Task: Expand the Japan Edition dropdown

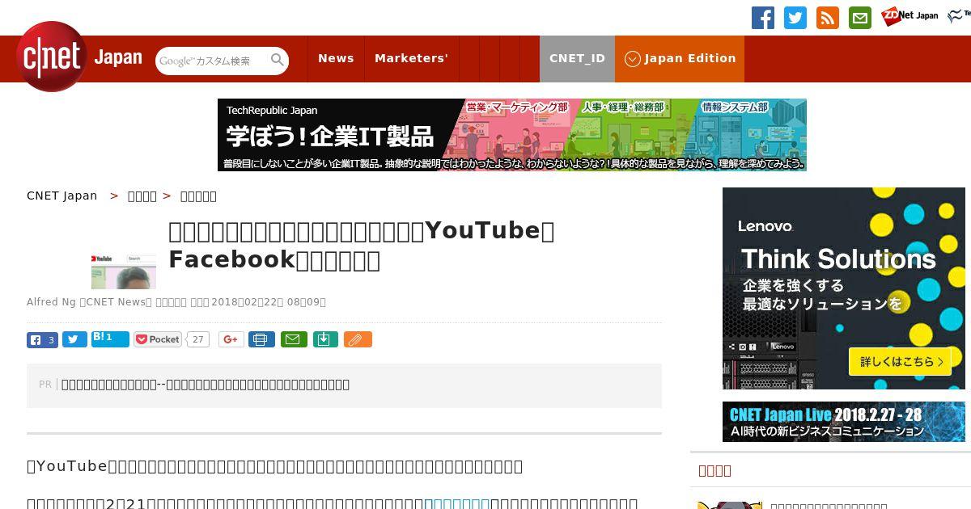Action: (x=680, y=58)
